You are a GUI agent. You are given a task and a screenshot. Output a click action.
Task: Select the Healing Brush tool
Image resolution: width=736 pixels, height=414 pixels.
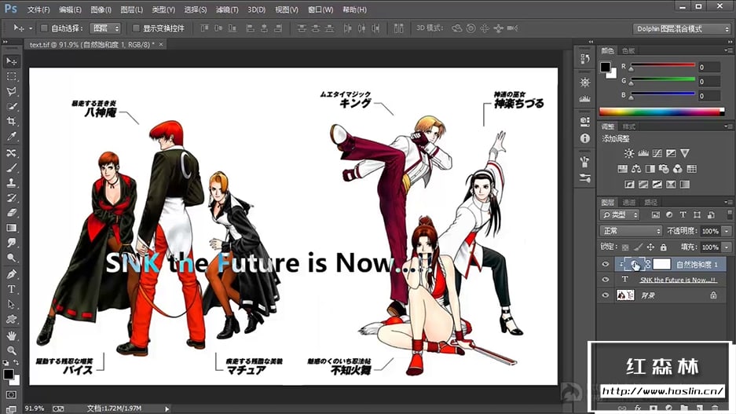pos(11,152)
